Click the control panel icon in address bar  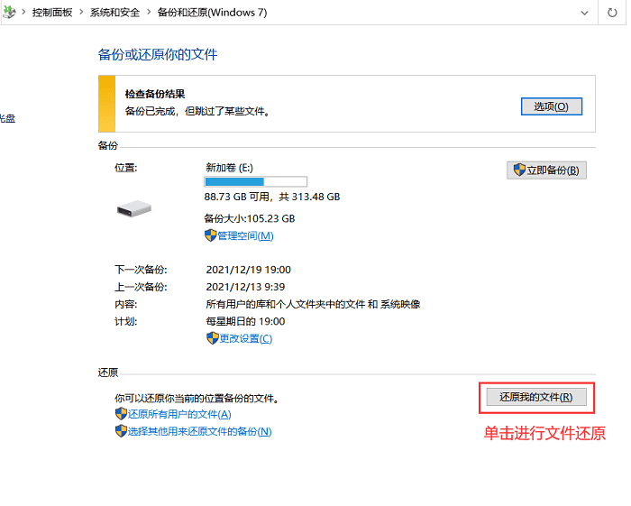tap(9, 12)
